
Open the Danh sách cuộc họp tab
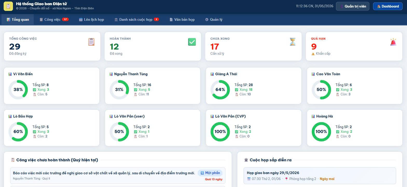pyautogui.click(x=136, y=19)
